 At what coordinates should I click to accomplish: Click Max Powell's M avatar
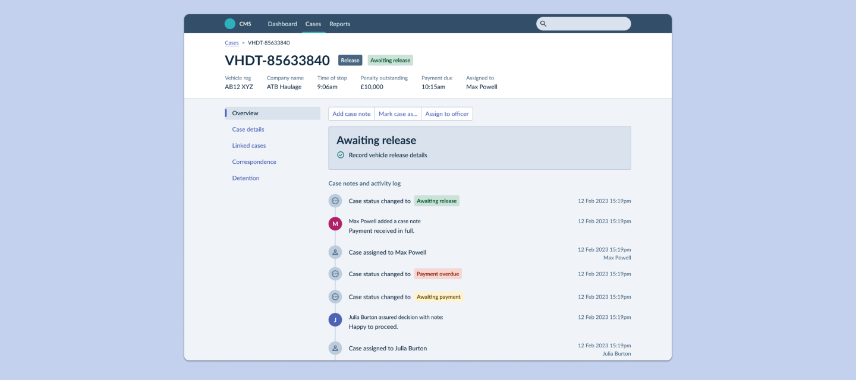335,224
